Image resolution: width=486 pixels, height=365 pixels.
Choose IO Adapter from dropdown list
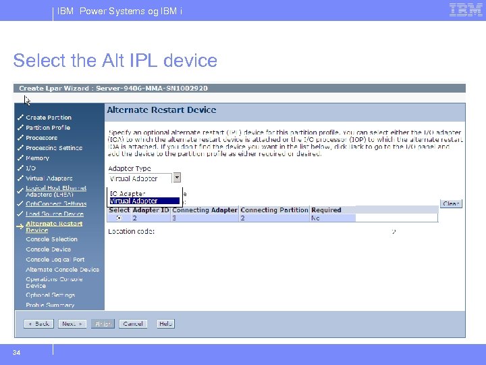(128, 194)
